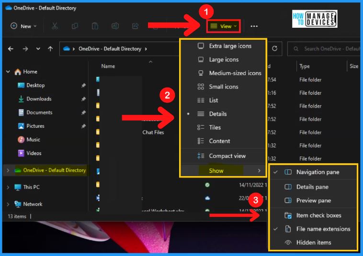Toggle Navigation pane visibility
The width and height of the screenshot is (363, 256).
pyautogui.click(x=313, y=172)
